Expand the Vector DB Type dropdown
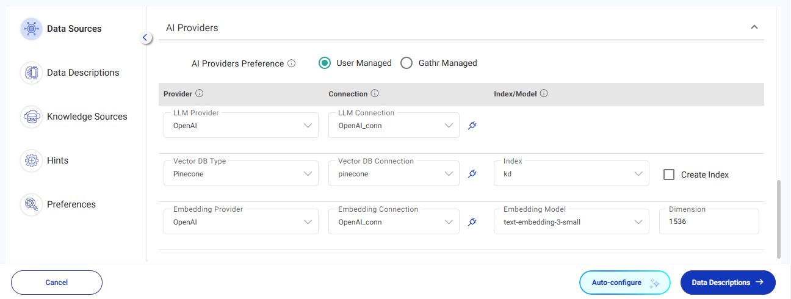The image size is (791, 299). [x=241, y=173]
